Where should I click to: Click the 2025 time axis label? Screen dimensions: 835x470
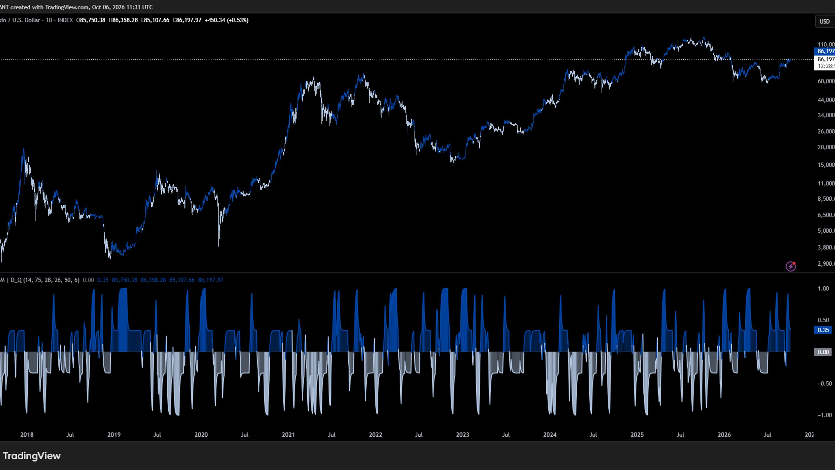click(x=637, y=434)
